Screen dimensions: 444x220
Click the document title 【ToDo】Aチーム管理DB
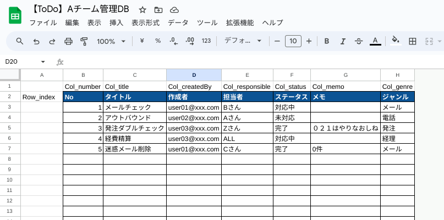point(80,10)
